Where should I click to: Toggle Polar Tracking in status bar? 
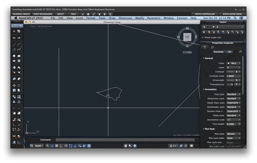point(66,146)
